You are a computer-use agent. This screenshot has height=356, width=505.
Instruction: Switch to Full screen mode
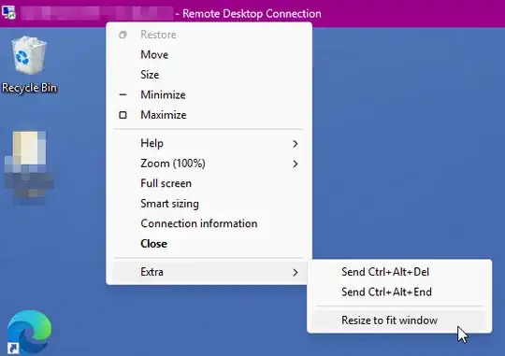pos(209,183)
